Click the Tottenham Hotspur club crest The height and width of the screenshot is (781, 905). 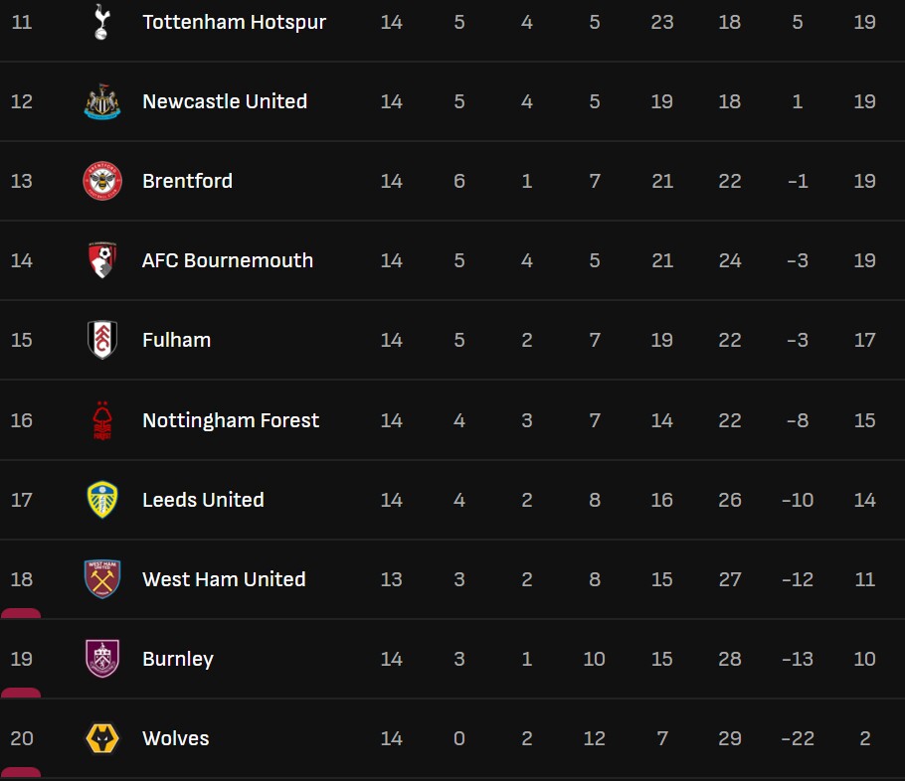point(101,22)
